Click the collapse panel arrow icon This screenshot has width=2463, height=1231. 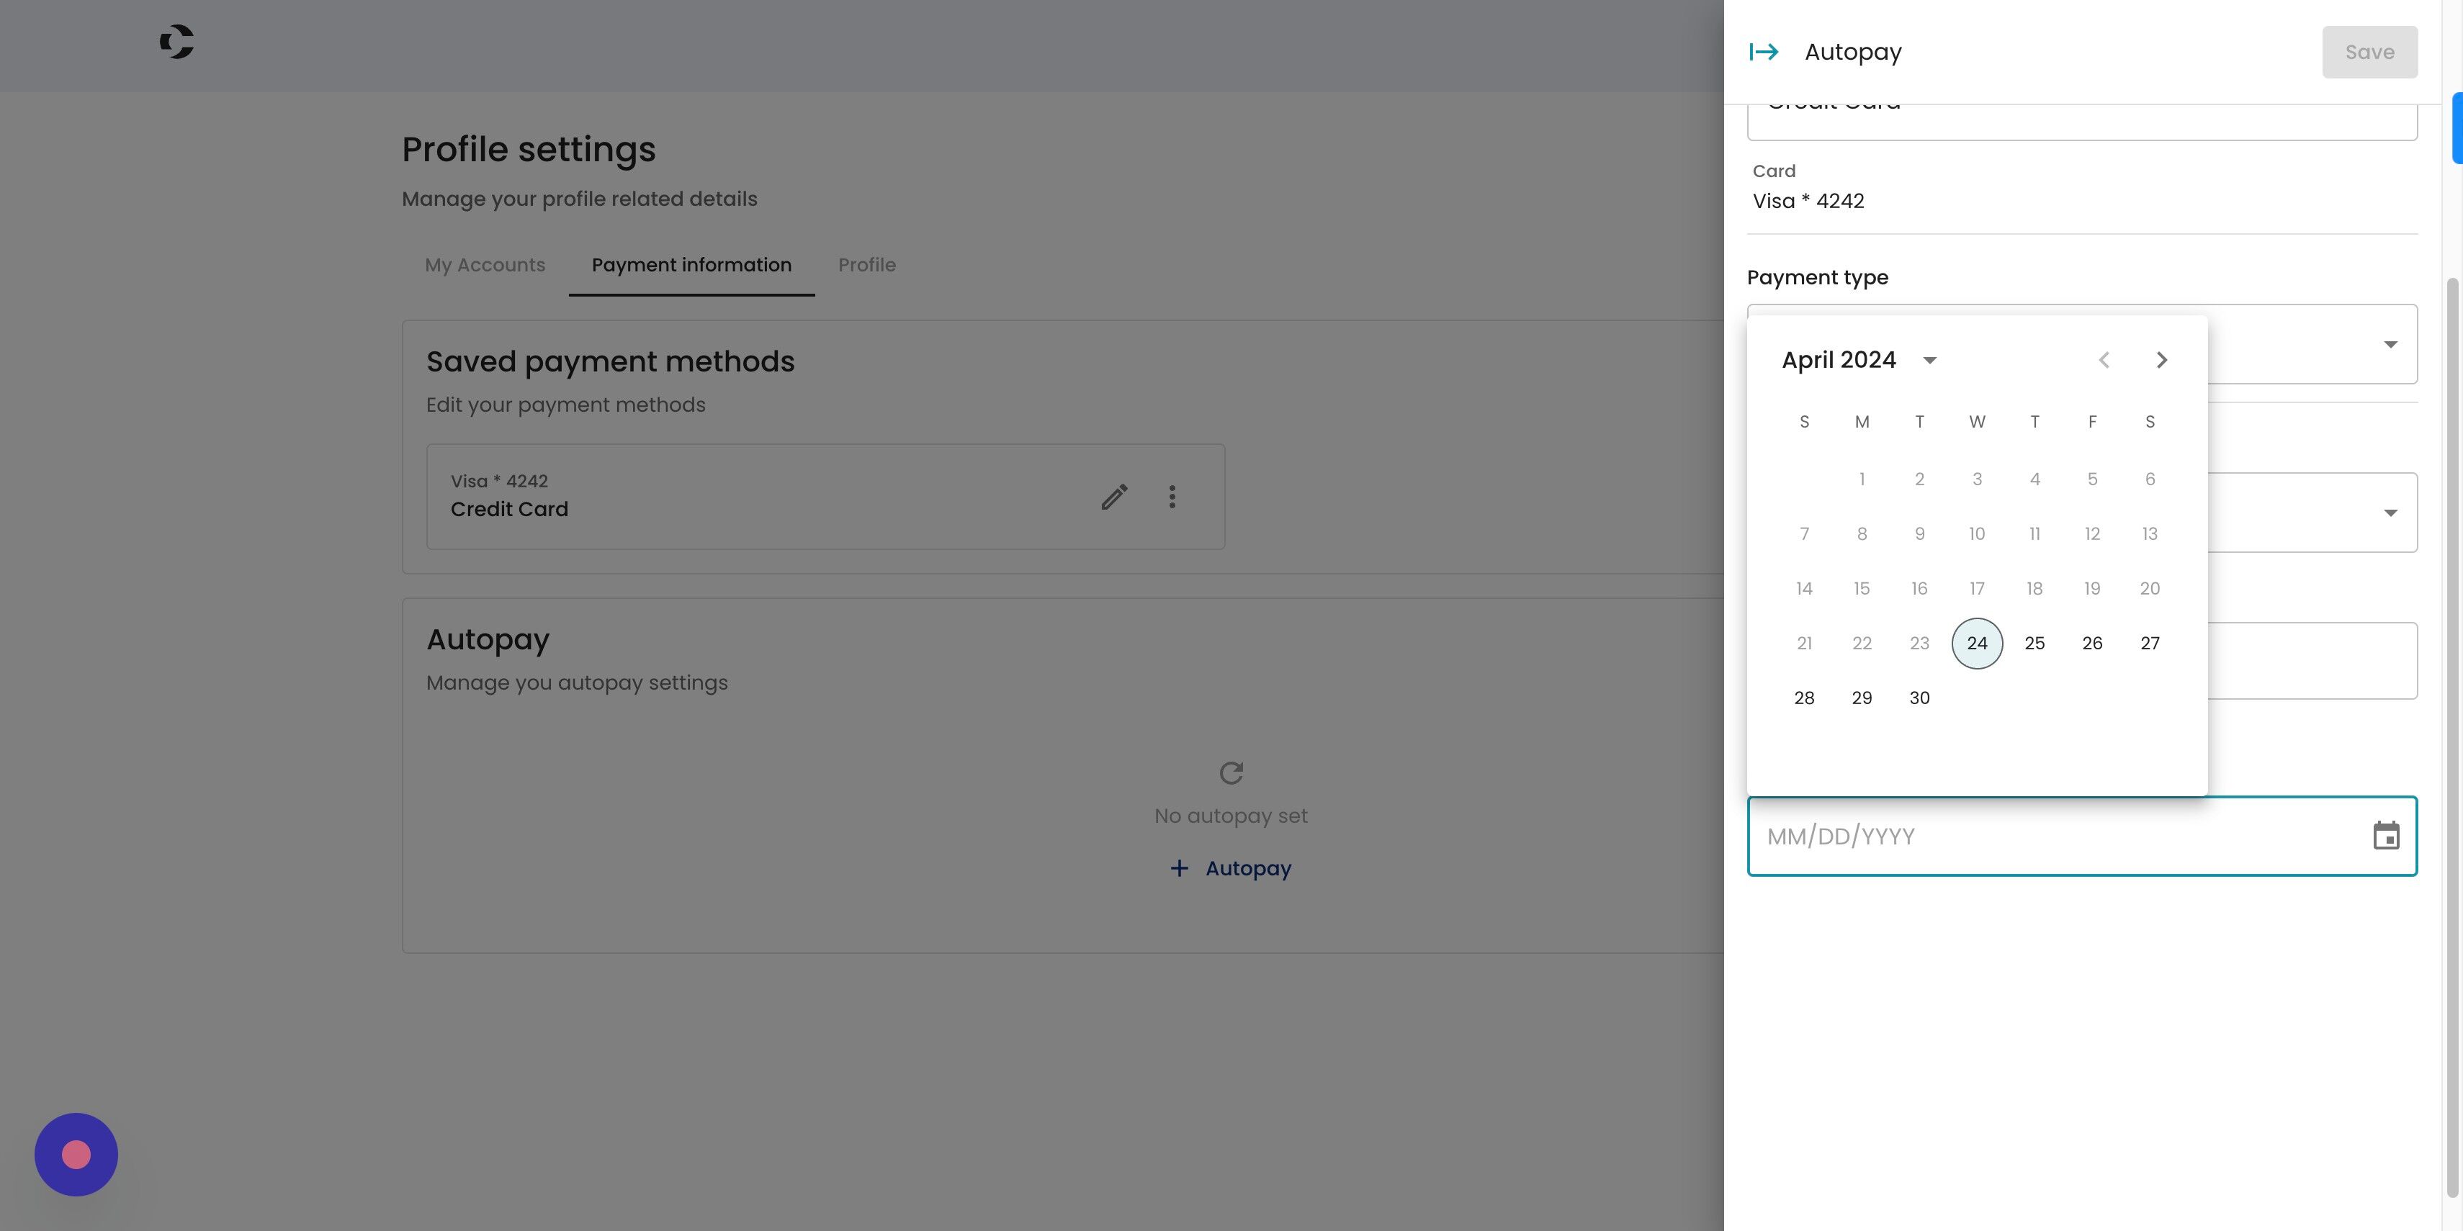[x=1763, y=52]
